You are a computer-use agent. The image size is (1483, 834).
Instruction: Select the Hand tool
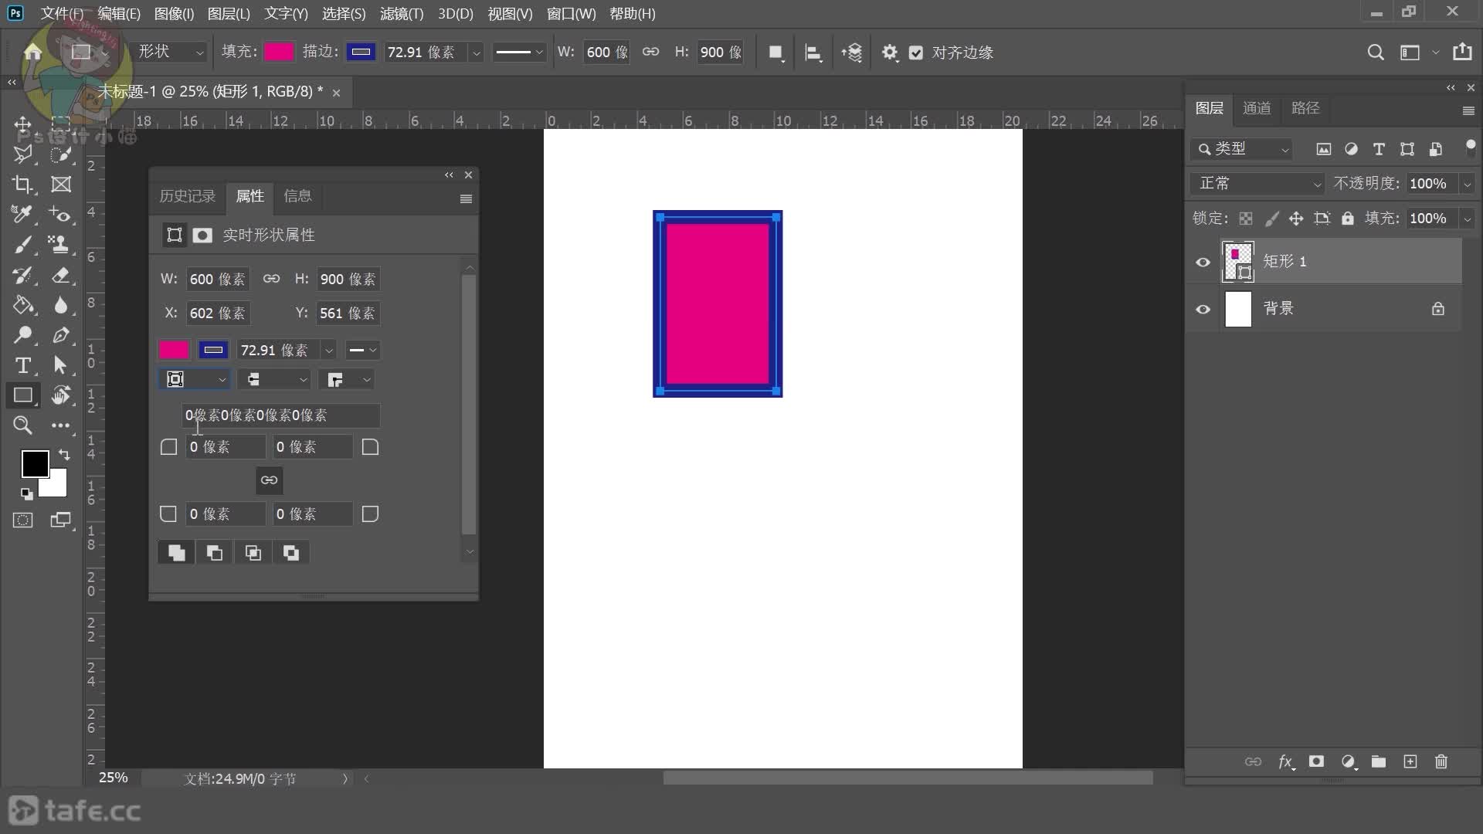pyautogui.click(x=61, y=395)
